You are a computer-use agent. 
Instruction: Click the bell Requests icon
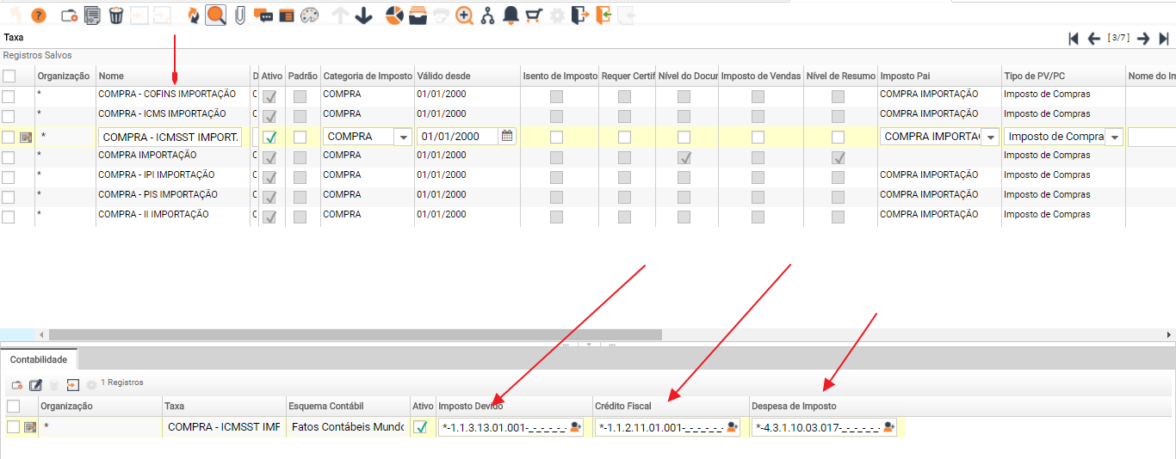(x=511, y=15)
